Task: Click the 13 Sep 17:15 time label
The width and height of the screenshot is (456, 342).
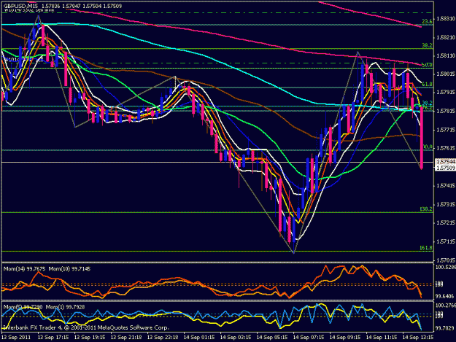Action: pyautogui.click(x=53, y=338)
